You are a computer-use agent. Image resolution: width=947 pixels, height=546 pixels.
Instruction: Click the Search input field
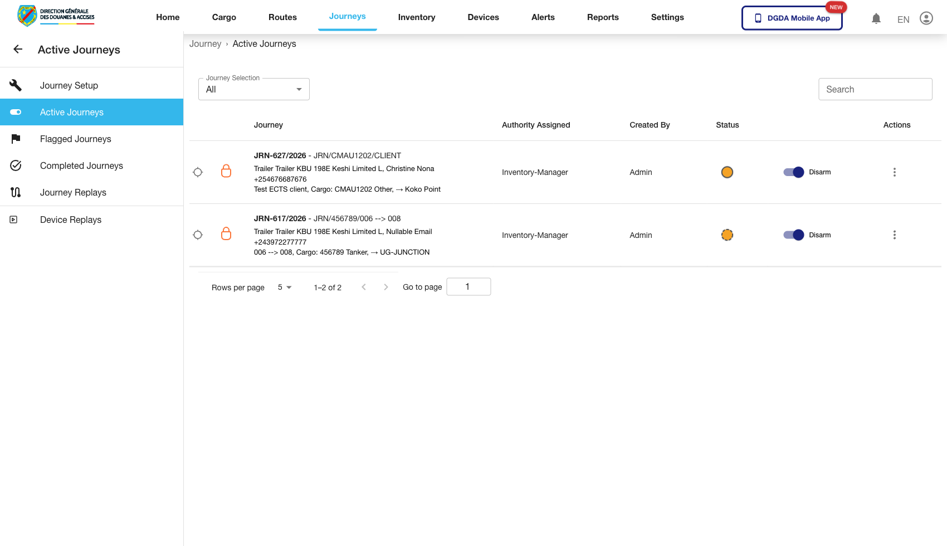click(875, 90)
